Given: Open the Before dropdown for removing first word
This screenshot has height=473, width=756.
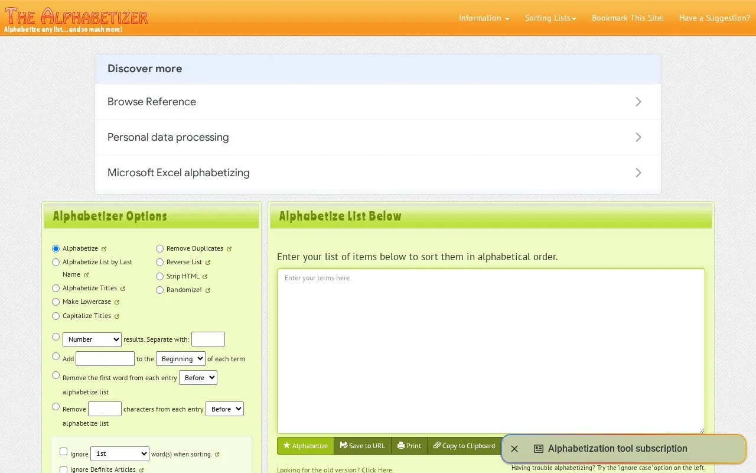Looking at the screenshot, I should [198, 378].
